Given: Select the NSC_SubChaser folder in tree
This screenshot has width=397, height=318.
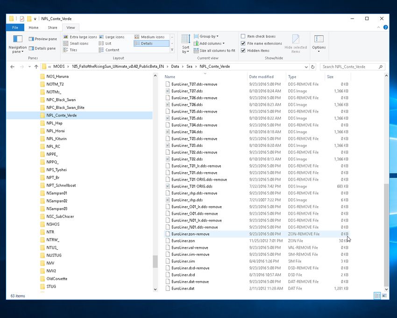Looking at the screenshot, I should [60, 217].
